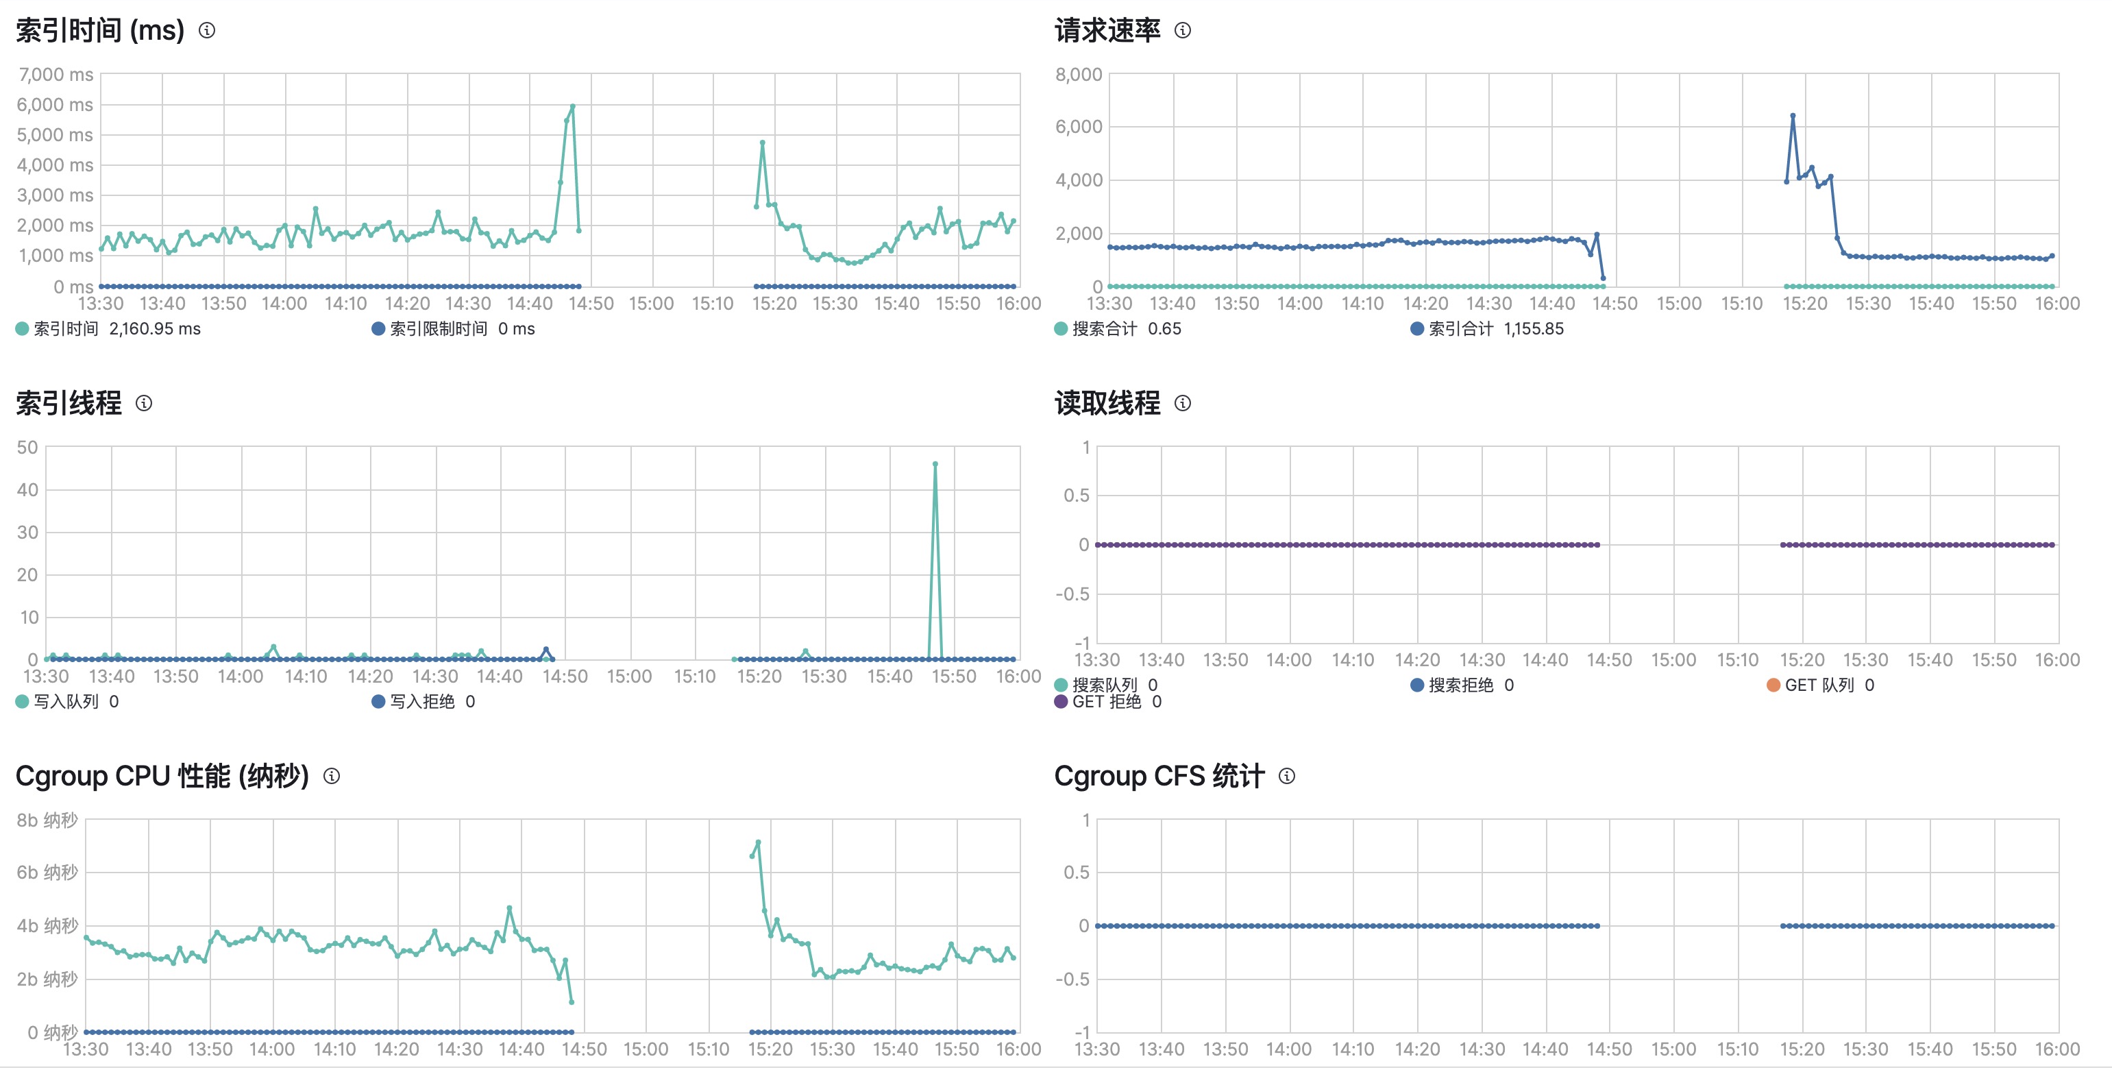
Task: Toggle 搜索拒绝 legend series
Action: pos(1462,685)
